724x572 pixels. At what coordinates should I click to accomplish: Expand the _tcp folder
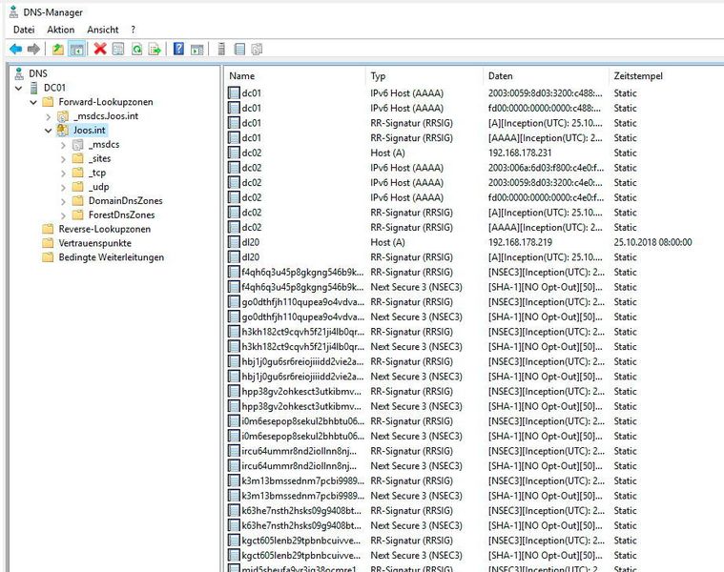[63, 173]
